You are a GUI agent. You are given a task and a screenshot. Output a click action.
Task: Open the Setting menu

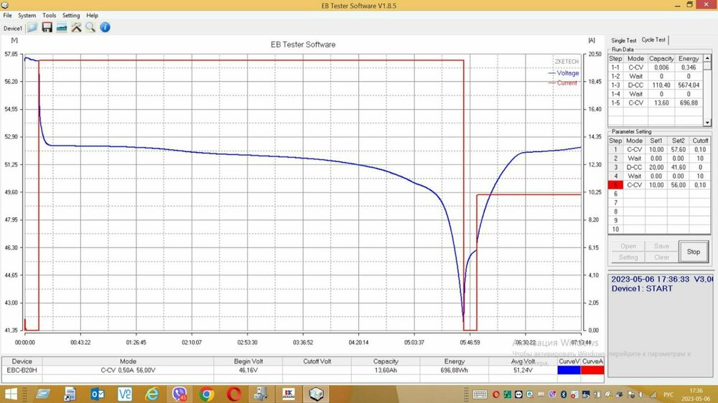[71, 15]
